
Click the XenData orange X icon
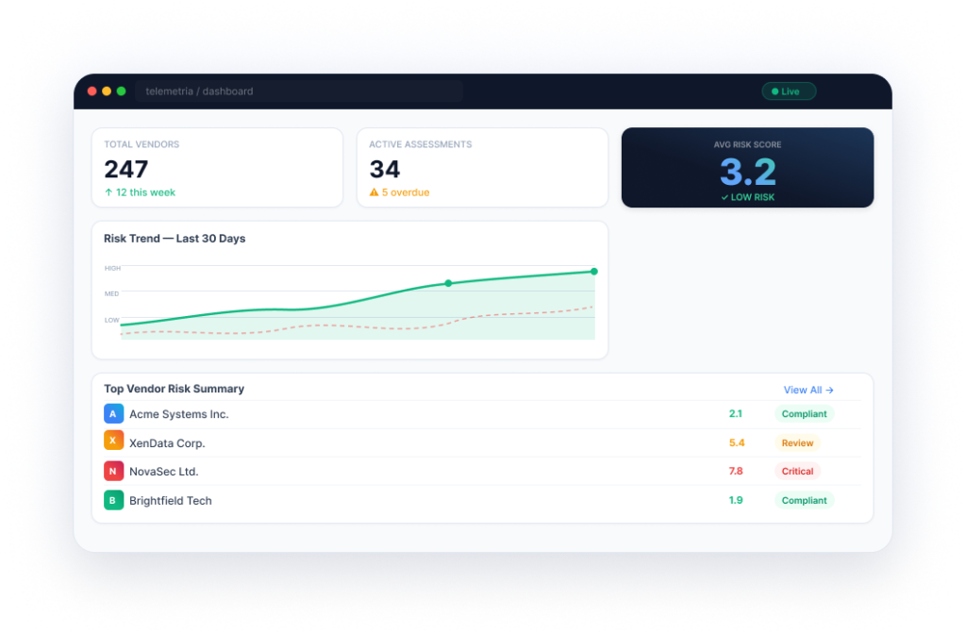(x=113, y=441)
